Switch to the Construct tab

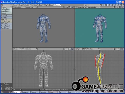coord(34,5)
